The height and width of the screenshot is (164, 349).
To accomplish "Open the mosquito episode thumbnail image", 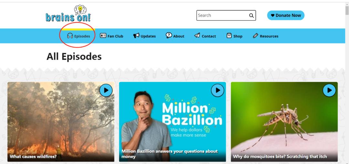I will coord(284,121).
